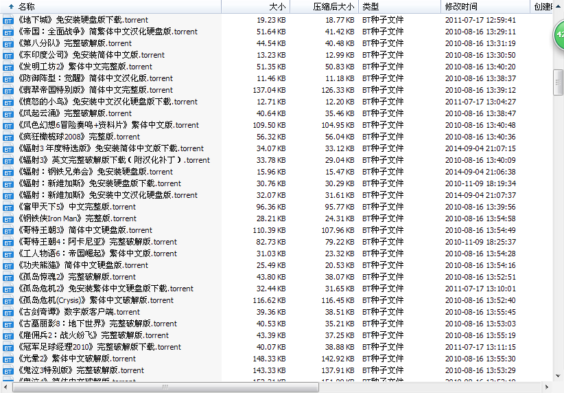Viewport: 564px width, 393px height.
Task: Select 《孤岛危机2》免安装繁体中文硬盘版下载.torrent
Action: click(106, 289)
